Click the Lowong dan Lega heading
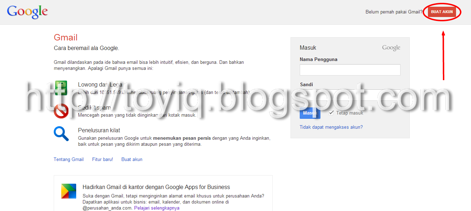This screenshot has width=471, height=211. 100,85
